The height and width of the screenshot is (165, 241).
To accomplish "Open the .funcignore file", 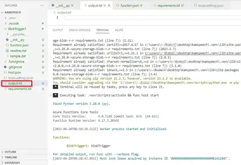I will [x=16, y=62].
